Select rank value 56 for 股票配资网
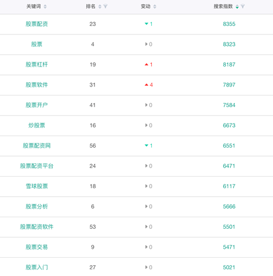Viewport: 273px width, 276px height. (x=93, y=146)
